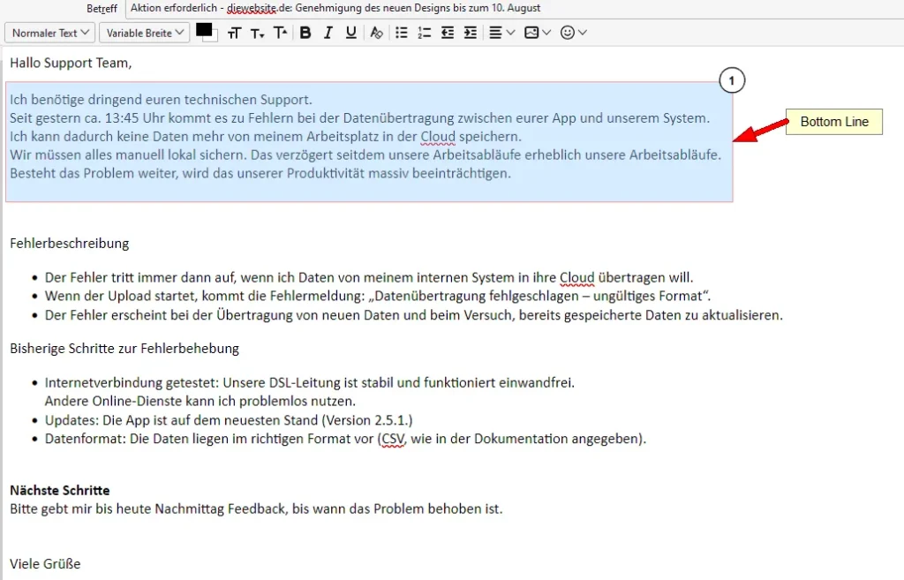Toggle underline formatting
The height and width of the screenshot is (580, 904).
tap(350, 33)
